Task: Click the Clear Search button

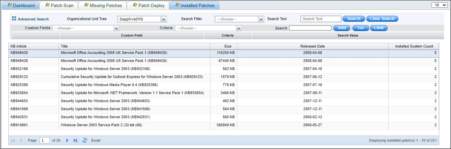Action: [382, 19]
